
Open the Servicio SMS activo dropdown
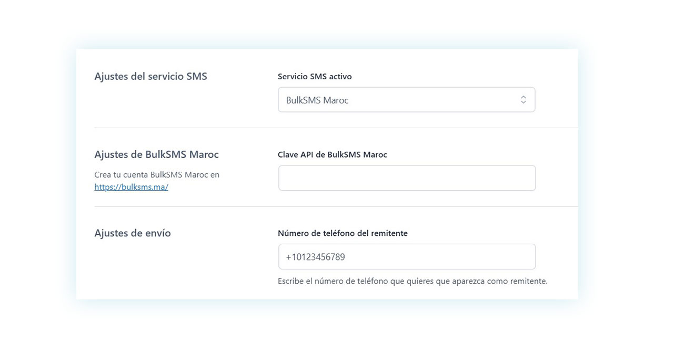click(406, 100)
